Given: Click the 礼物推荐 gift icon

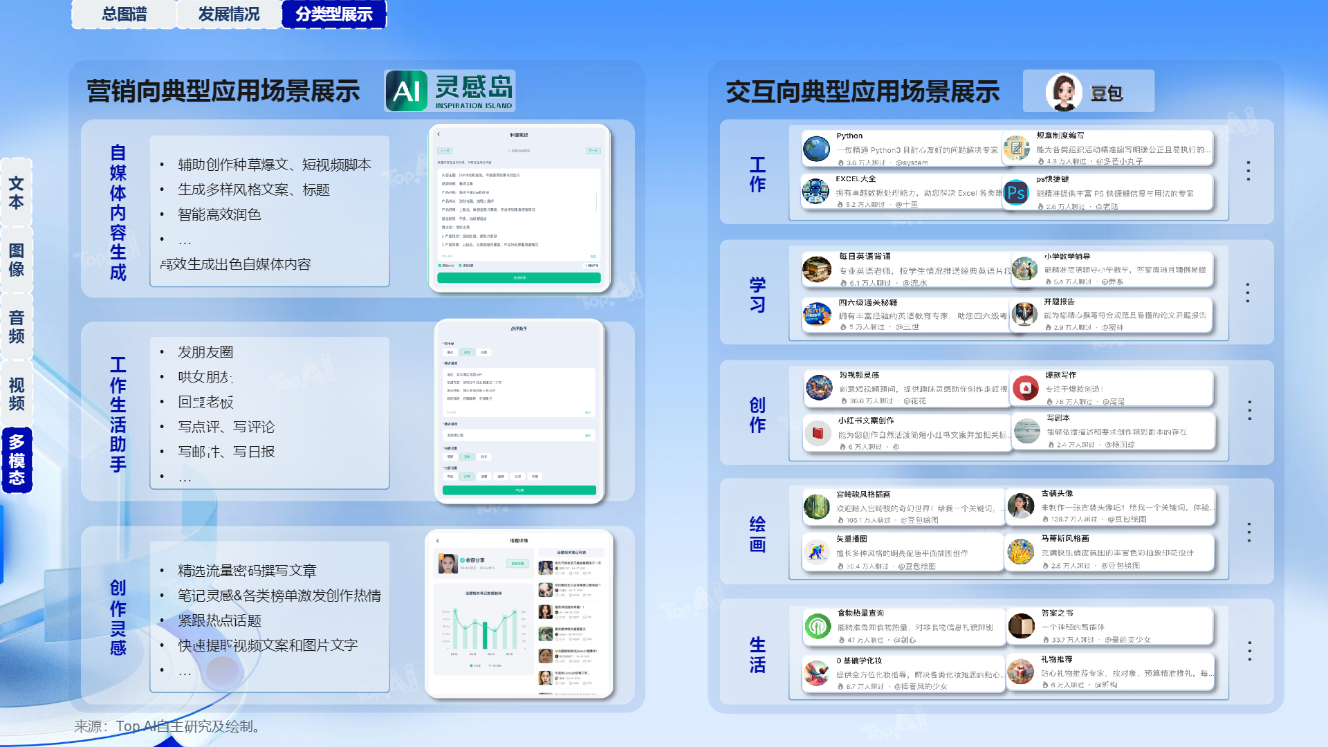Looking at the screenshot, I should coord(1021,671).
